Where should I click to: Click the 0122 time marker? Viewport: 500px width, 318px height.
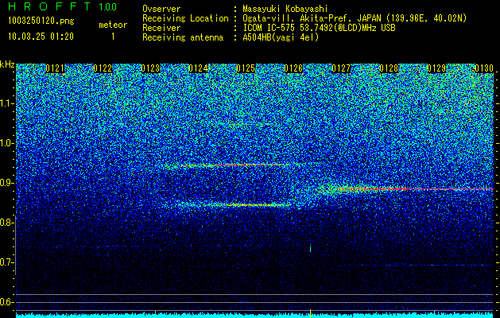click(103, 68)
